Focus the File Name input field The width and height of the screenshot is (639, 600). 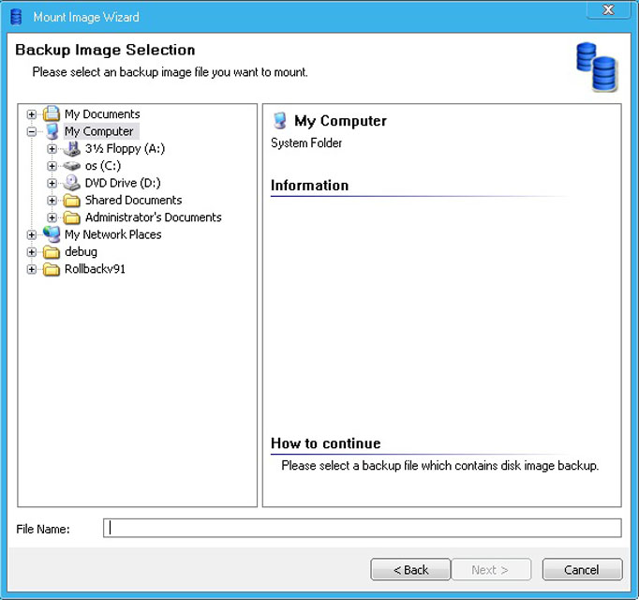[363, 528]
